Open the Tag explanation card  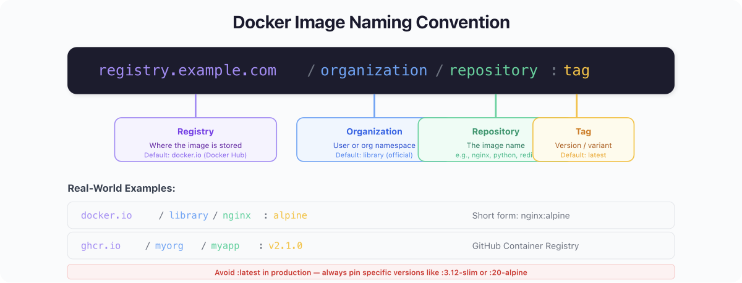pos(583,139)
